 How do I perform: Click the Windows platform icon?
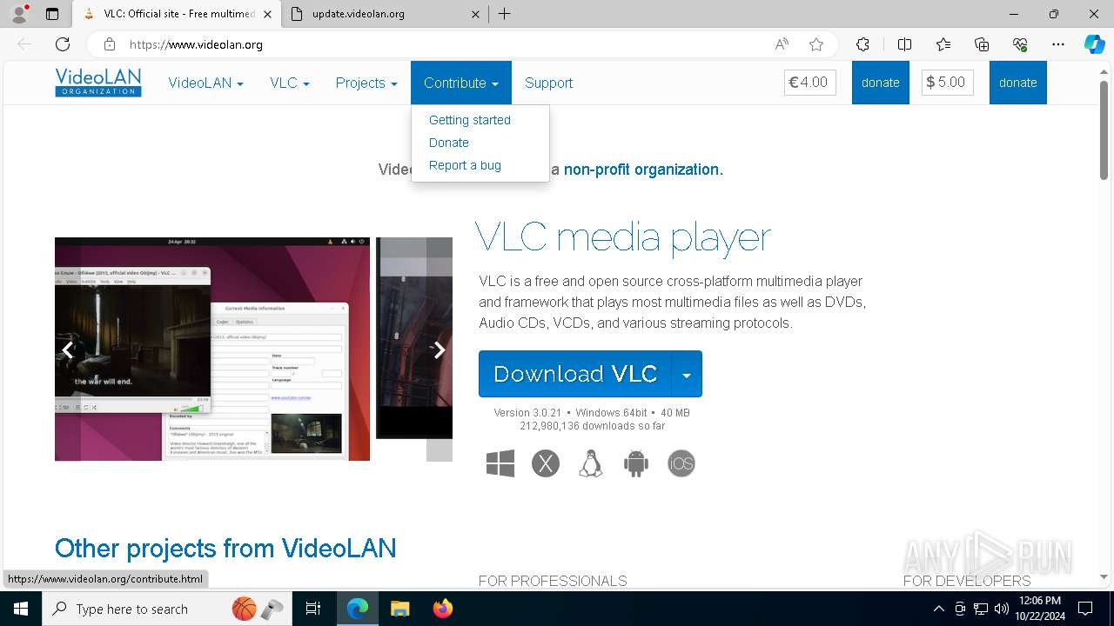pos(500,463)
